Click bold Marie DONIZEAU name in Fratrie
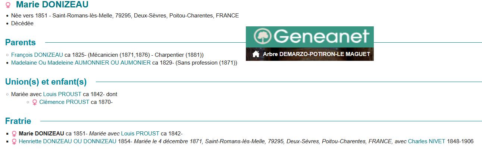This screenshot has height=151, width=482. (41, 134)
